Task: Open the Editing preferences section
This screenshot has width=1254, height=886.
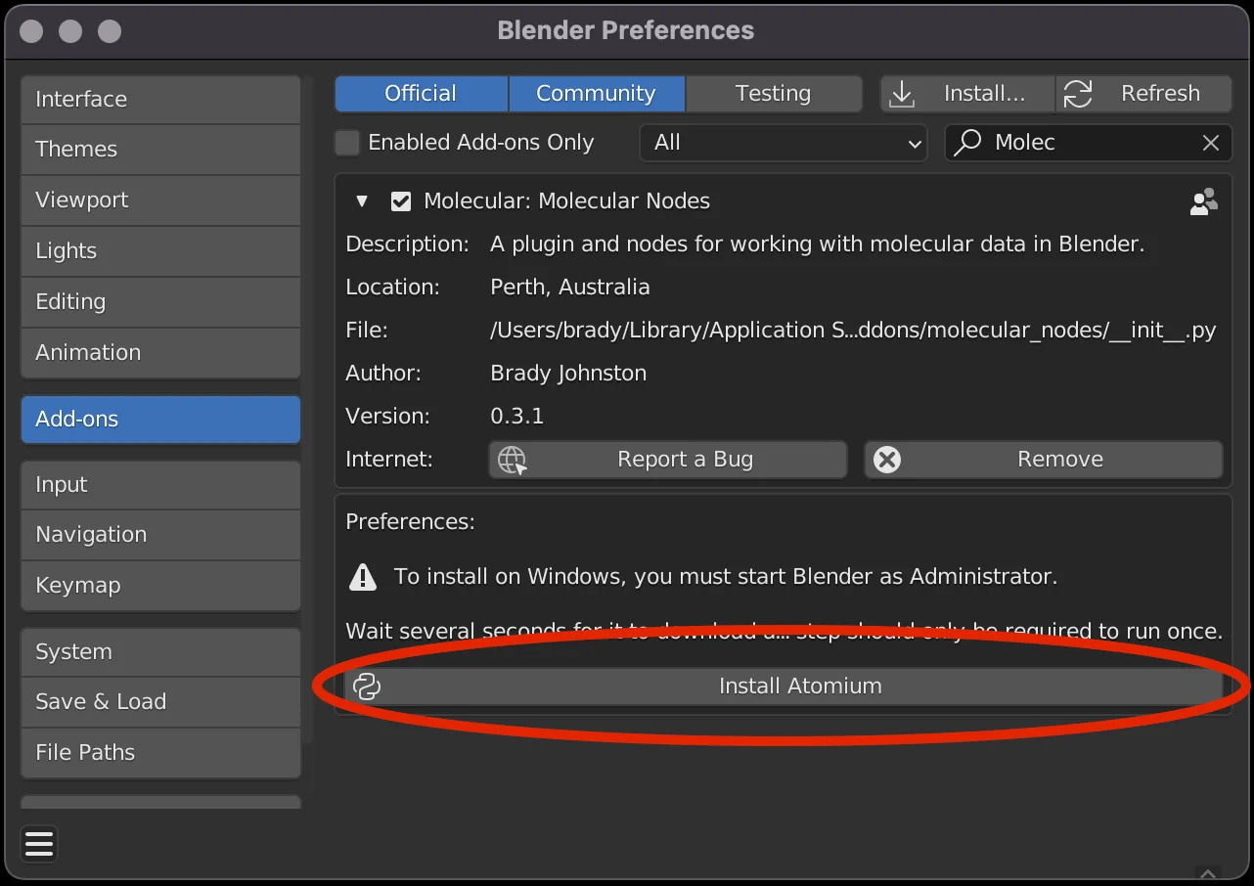Action: (160, 302)
